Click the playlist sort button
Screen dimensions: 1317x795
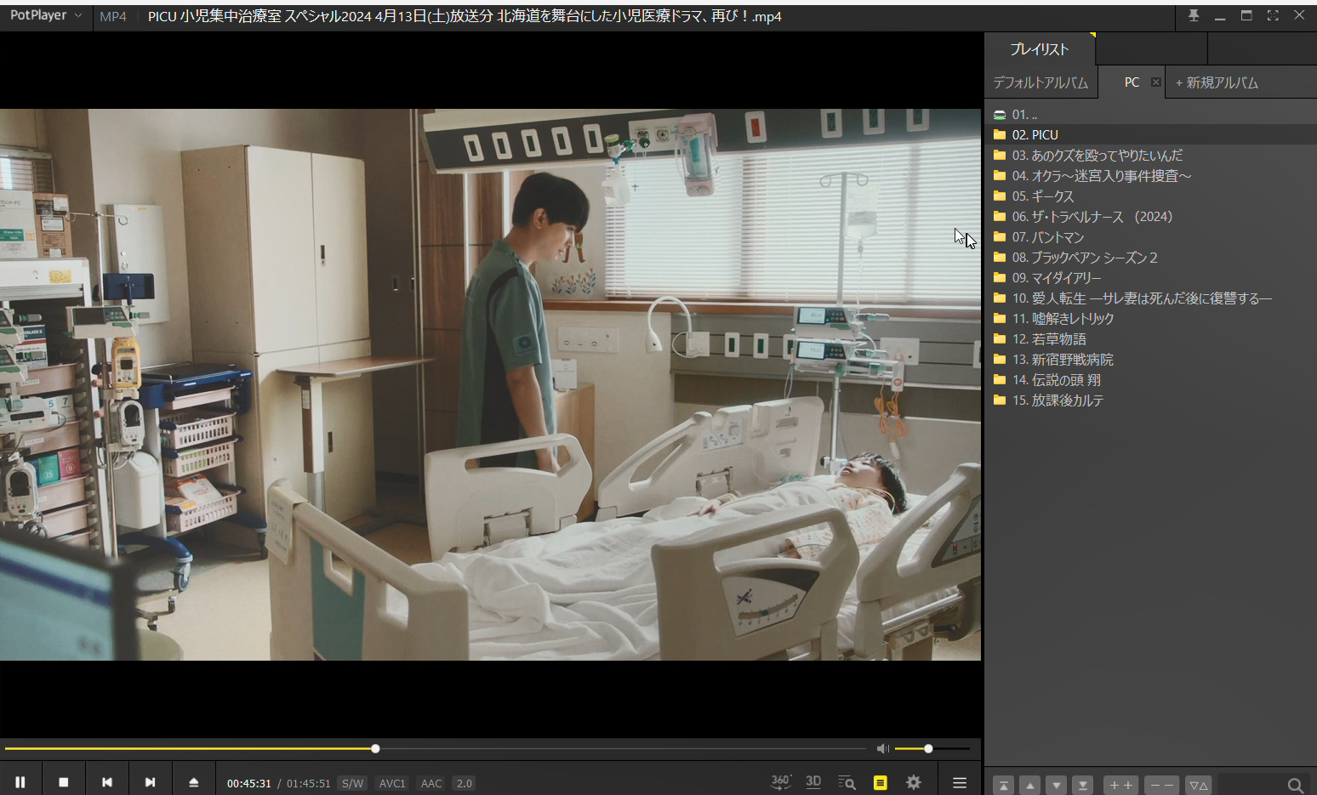click(x=1198, y=785)
